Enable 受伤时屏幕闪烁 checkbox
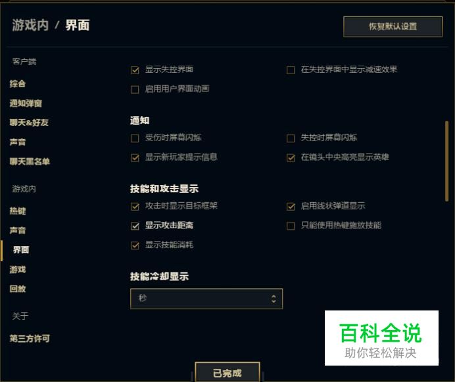Image resolution: width=455 pixels, height=382 pixels. click(x=135, y=138)
